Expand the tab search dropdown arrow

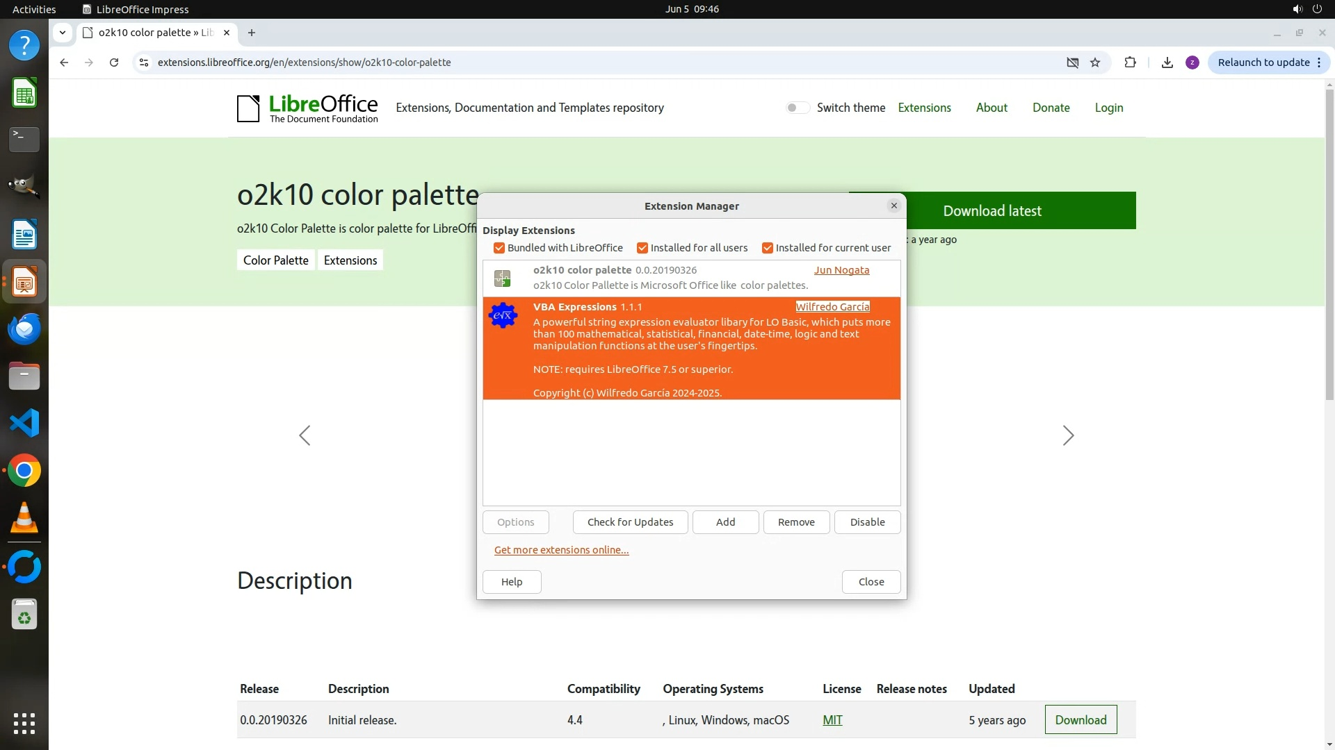(x=63, y=33)
